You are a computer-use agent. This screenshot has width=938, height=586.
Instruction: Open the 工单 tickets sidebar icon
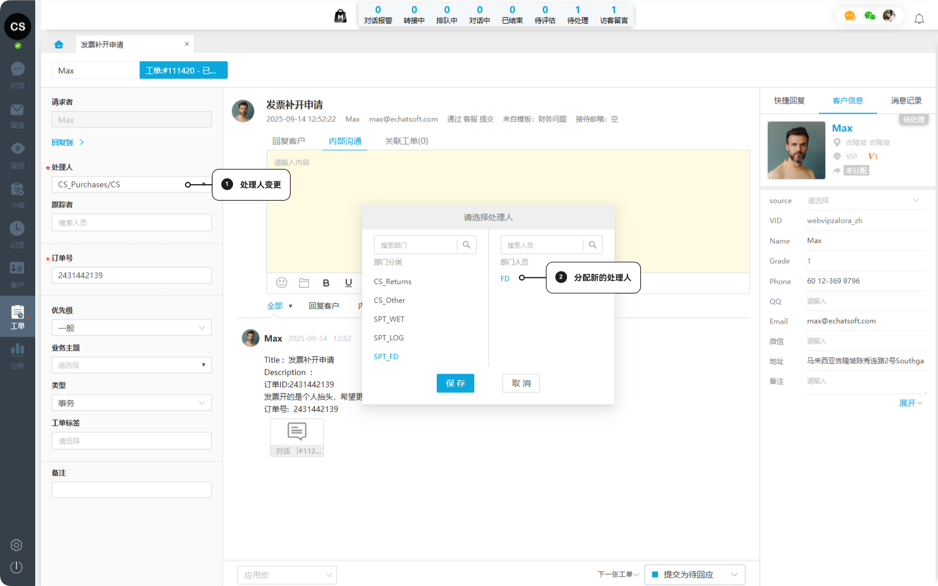tap(18, 317)
